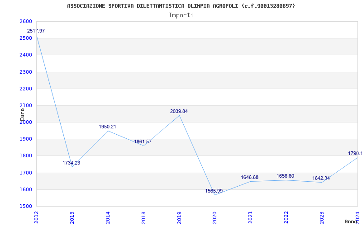
Task: Click the y-axis value 2100
Action: click(x=26, y=106)
